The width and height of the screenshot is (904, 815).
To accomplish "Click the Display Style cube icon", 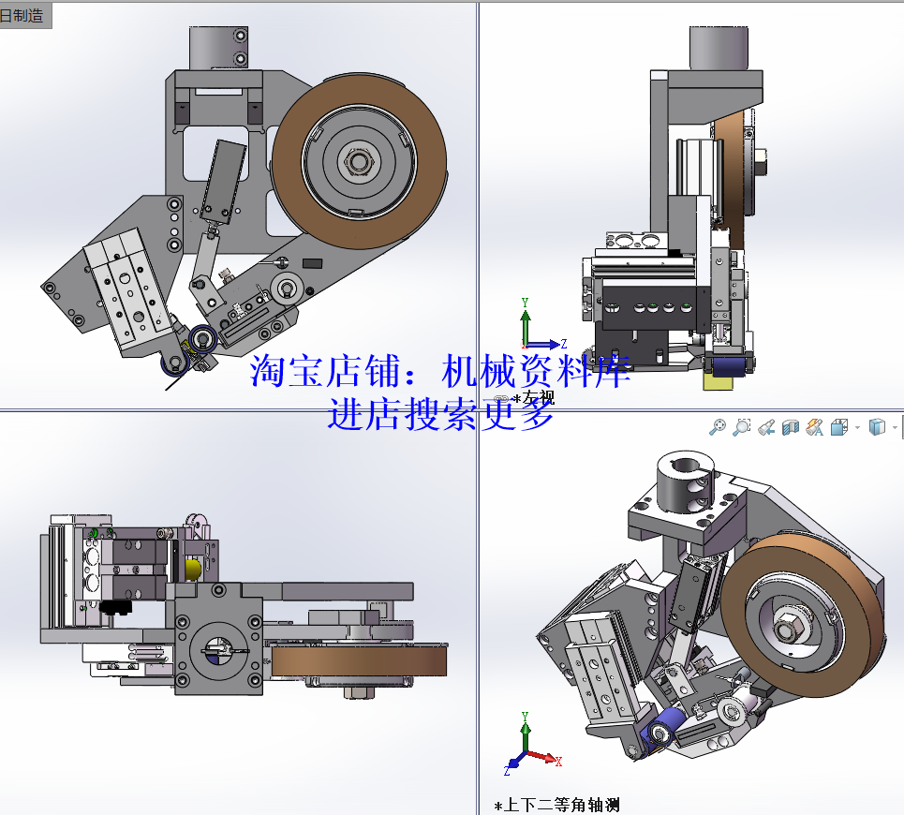I will (x=877, y=427).
